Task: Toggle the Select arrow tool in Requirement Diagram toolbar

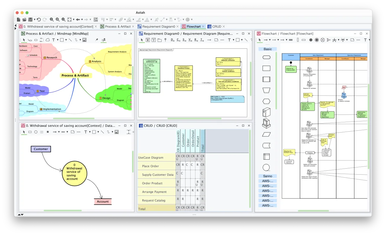Action: (142, 40)
